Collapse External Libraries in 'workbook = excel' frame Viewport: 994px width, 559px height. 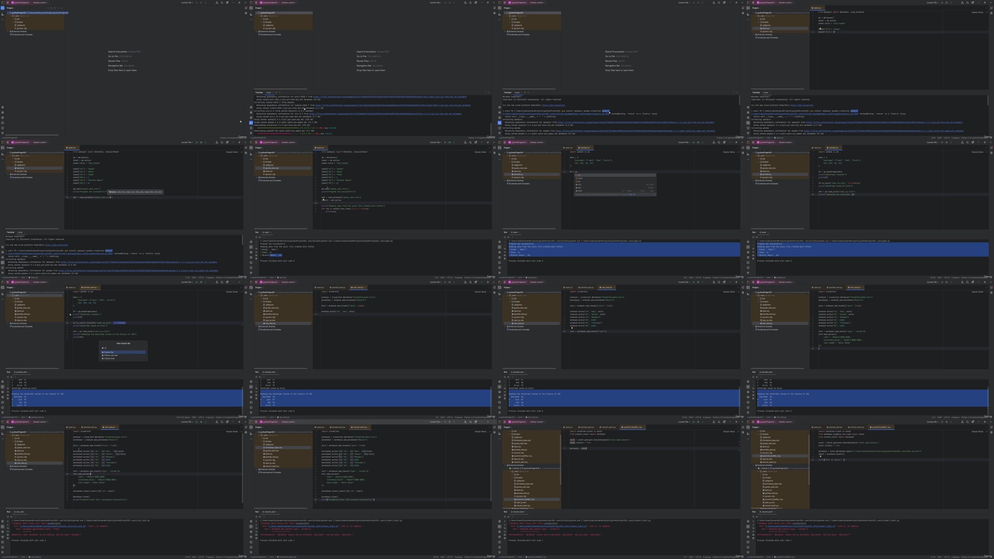[x=505, y=465]
